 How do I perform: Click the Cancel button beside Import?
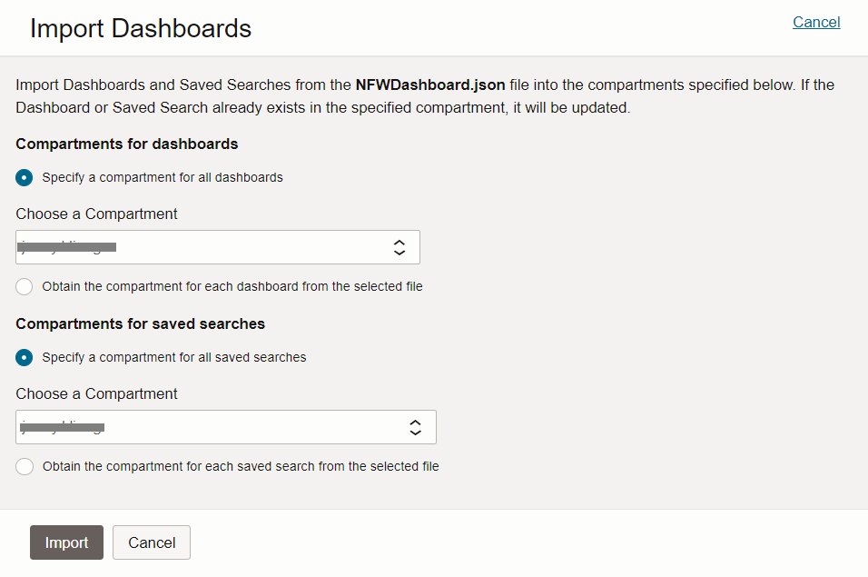tap(152, 542)
